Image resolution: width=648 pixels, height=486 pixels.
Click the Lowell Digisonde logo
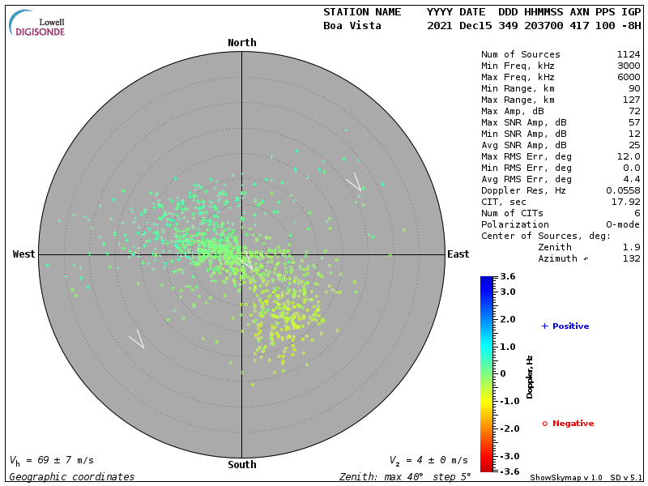tap(37, 24)
